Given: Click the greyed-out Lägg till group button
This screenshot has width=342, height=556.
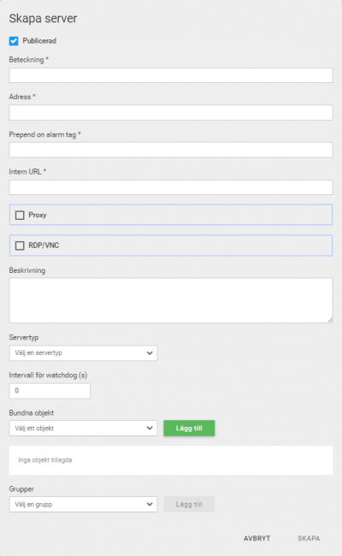Looking at the screenshot, I should click(189, 504).
